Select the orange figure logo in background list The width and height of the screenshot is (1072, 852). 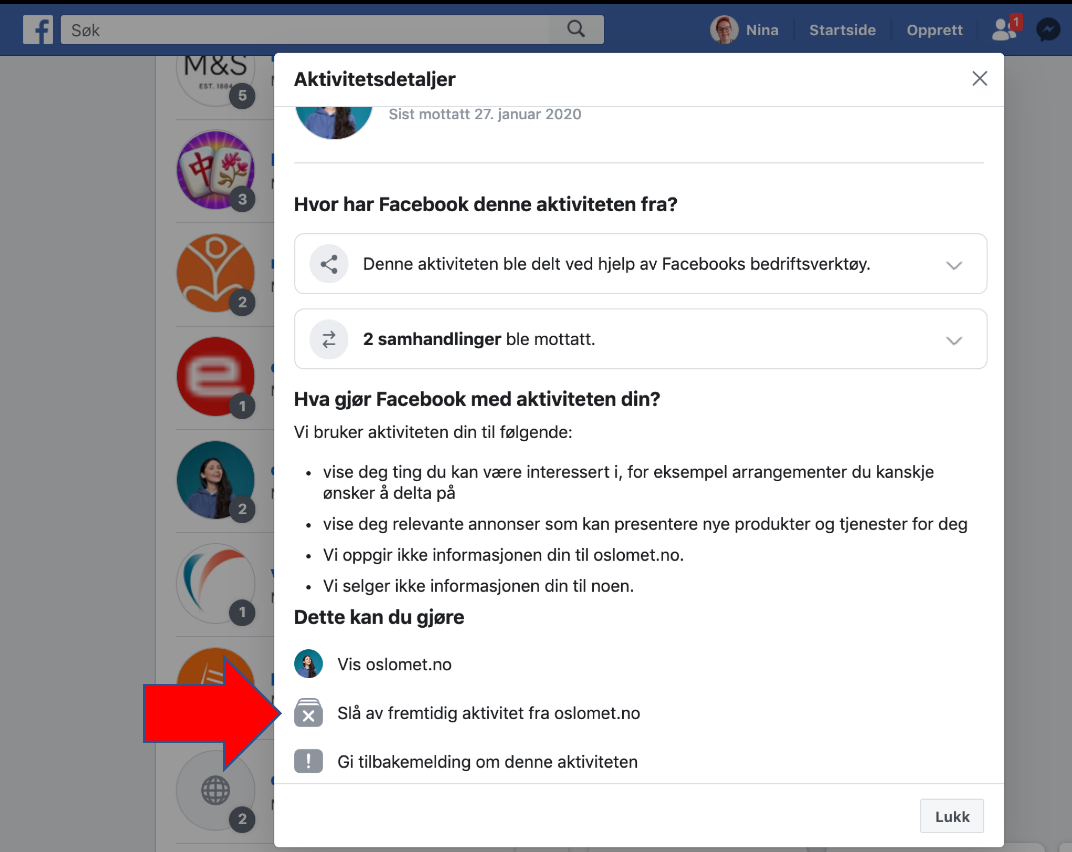(215, 273)
